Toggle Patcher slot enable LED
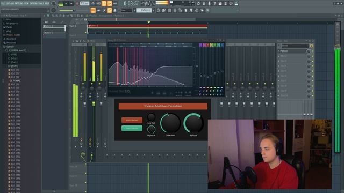 point(313,51)
